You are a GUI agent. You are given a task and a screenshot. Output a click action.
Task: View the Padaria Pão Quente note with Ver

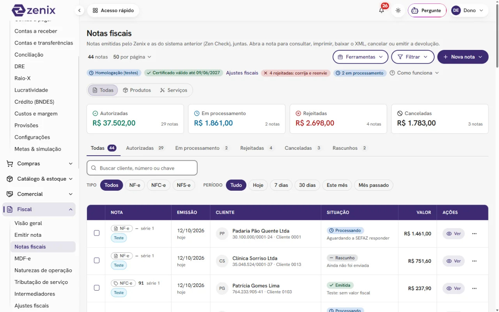453,234
